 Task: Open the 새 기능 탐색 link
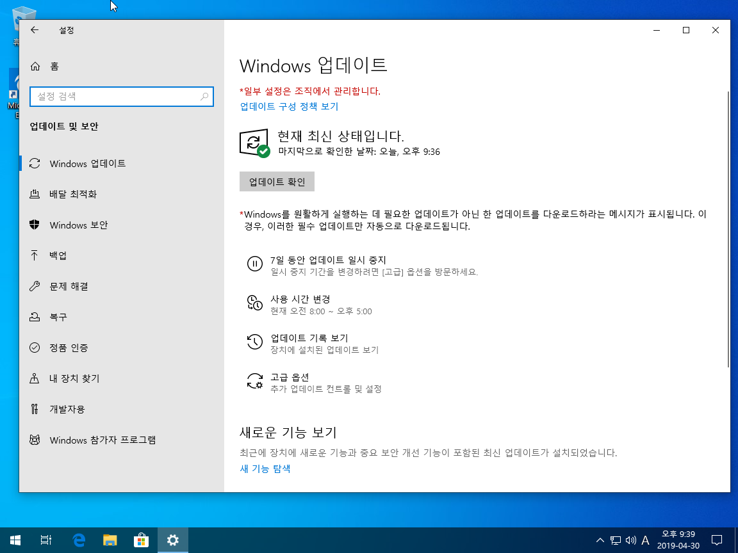click(265, 469)
